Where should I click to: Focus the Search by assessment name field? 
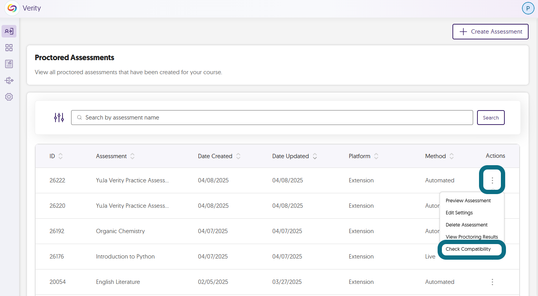[x=272, y=118]
